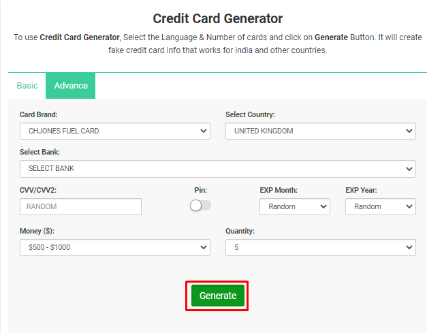The image size is (427, 333).
Task: Expand the Money dropdown showing $500 - $1000
Action: (115, 247)
